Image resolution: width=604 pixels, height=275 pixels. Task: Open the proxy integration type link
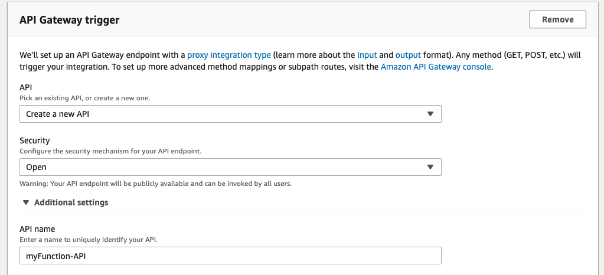[x=228, y=55]
